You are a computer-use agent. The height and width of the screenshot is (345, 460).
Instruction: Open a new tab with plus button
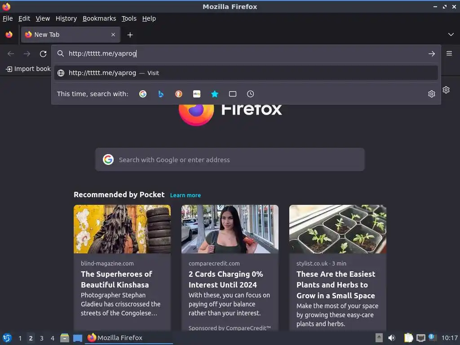[x=130, y=35]
